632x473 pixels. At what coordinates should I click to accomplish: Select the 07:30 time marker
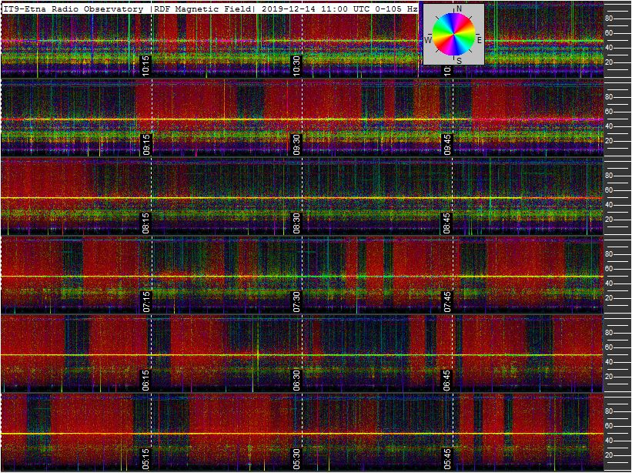click(296, 302)
